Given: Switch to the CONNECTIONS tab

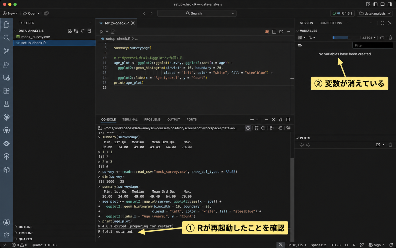Looking at the screenshot, I should pyautogui.click(x=331, y=23).
